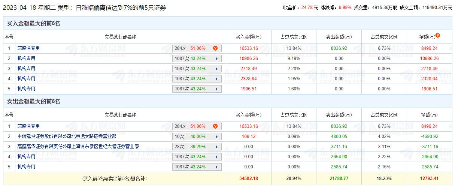This screenshot has height=189, width=455.
Task: Click the closing price 24.78
Action: [x=307, y=7]
